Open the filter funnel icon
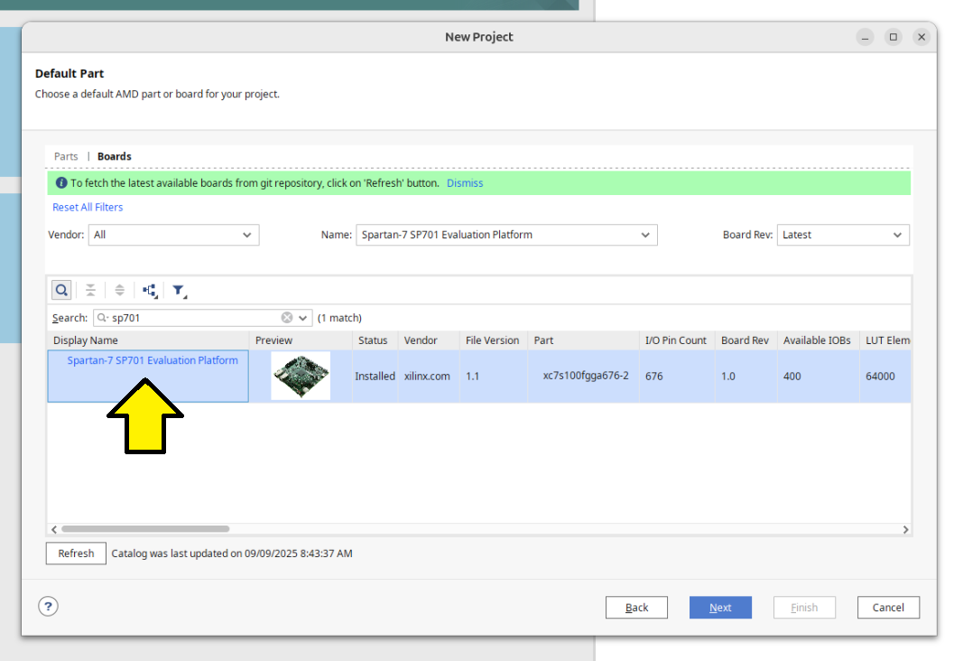 coord(179,290)
